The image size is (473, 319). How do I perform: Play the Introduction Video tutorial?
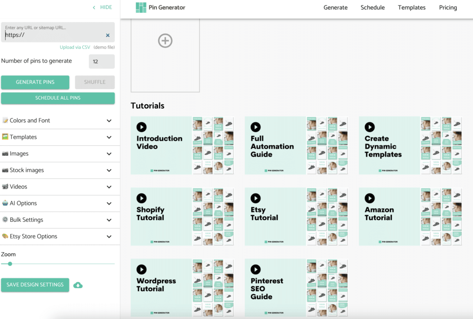(x=141, y=127)
